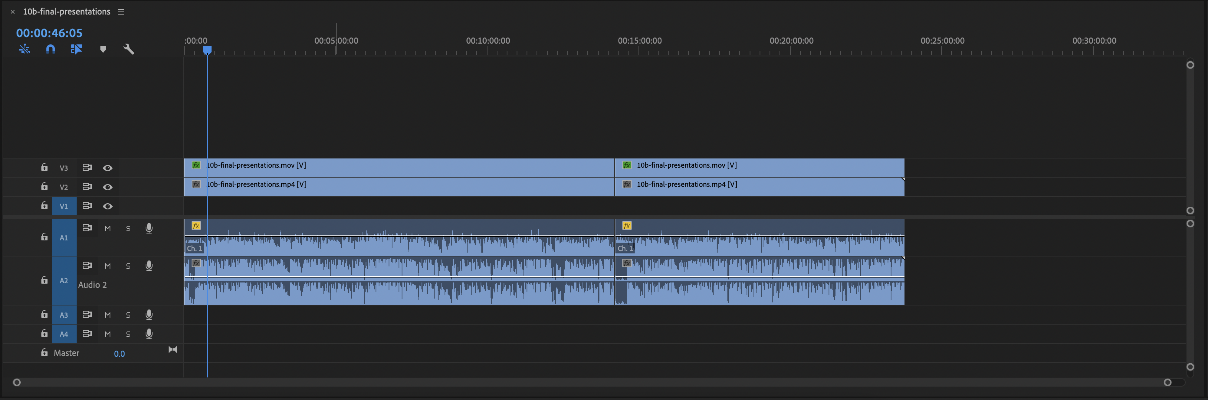Click fx badge on second V2 clip
Screen dimensions: 1208x400
pyautogui.click(x=627, y=184)
